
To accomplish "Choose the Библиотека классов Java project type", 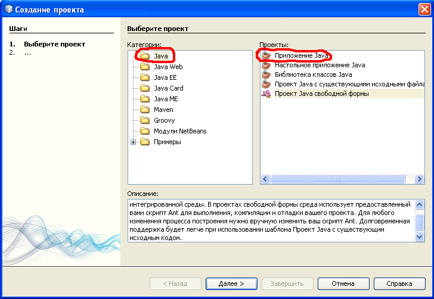I will coord(314,74).
